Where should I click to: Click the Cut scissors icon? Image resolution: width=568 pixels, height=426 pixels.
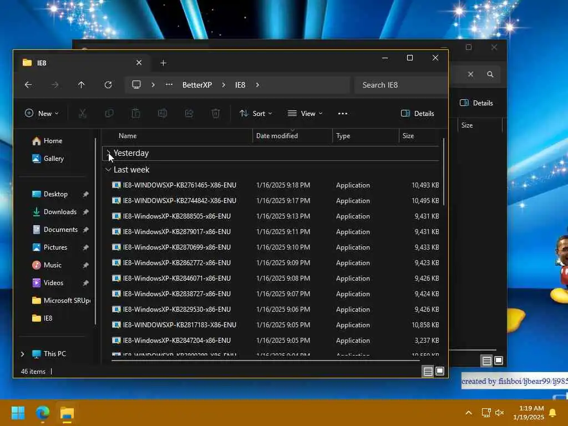tap(83, 113)
